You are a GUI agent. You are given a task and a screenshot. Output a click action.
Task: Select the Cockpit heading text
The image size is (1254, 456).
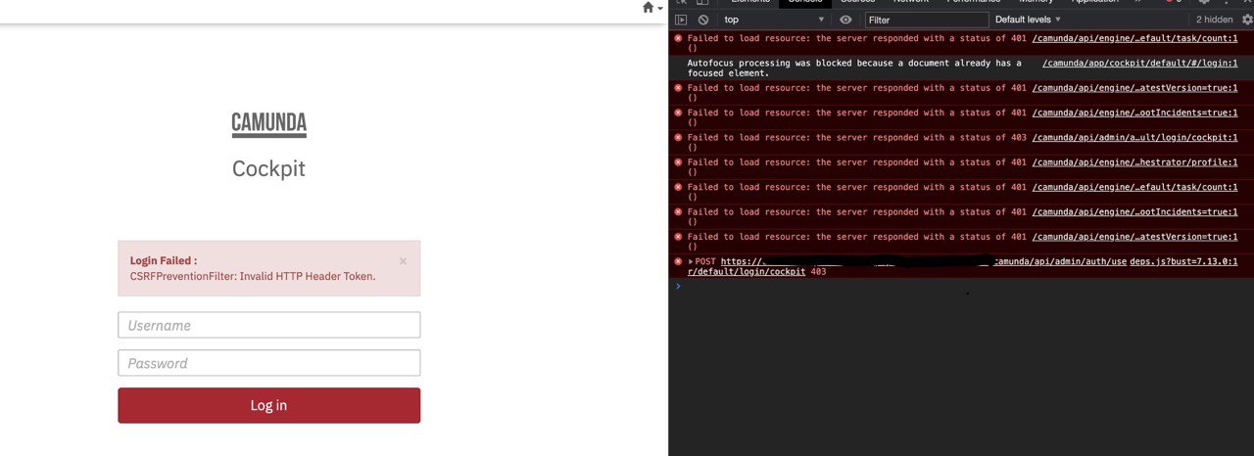point(268,168)
